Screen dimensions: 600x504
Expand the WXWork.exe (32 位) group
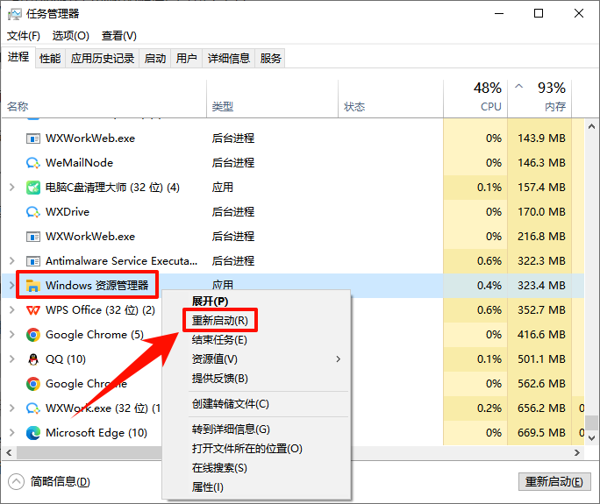(x=12, y=408)
